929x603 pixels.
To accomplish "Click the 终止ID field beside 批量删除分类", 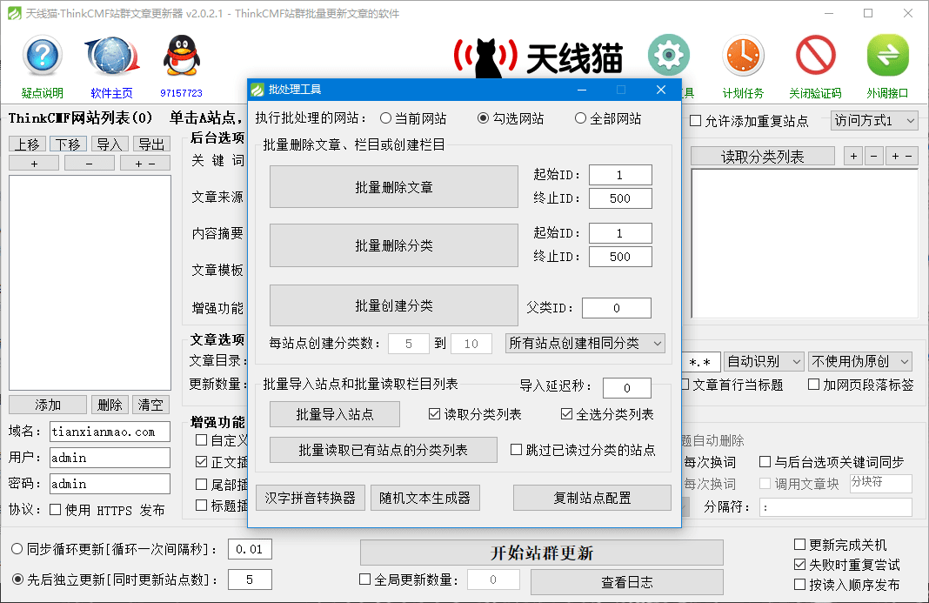I will (620, 257).
